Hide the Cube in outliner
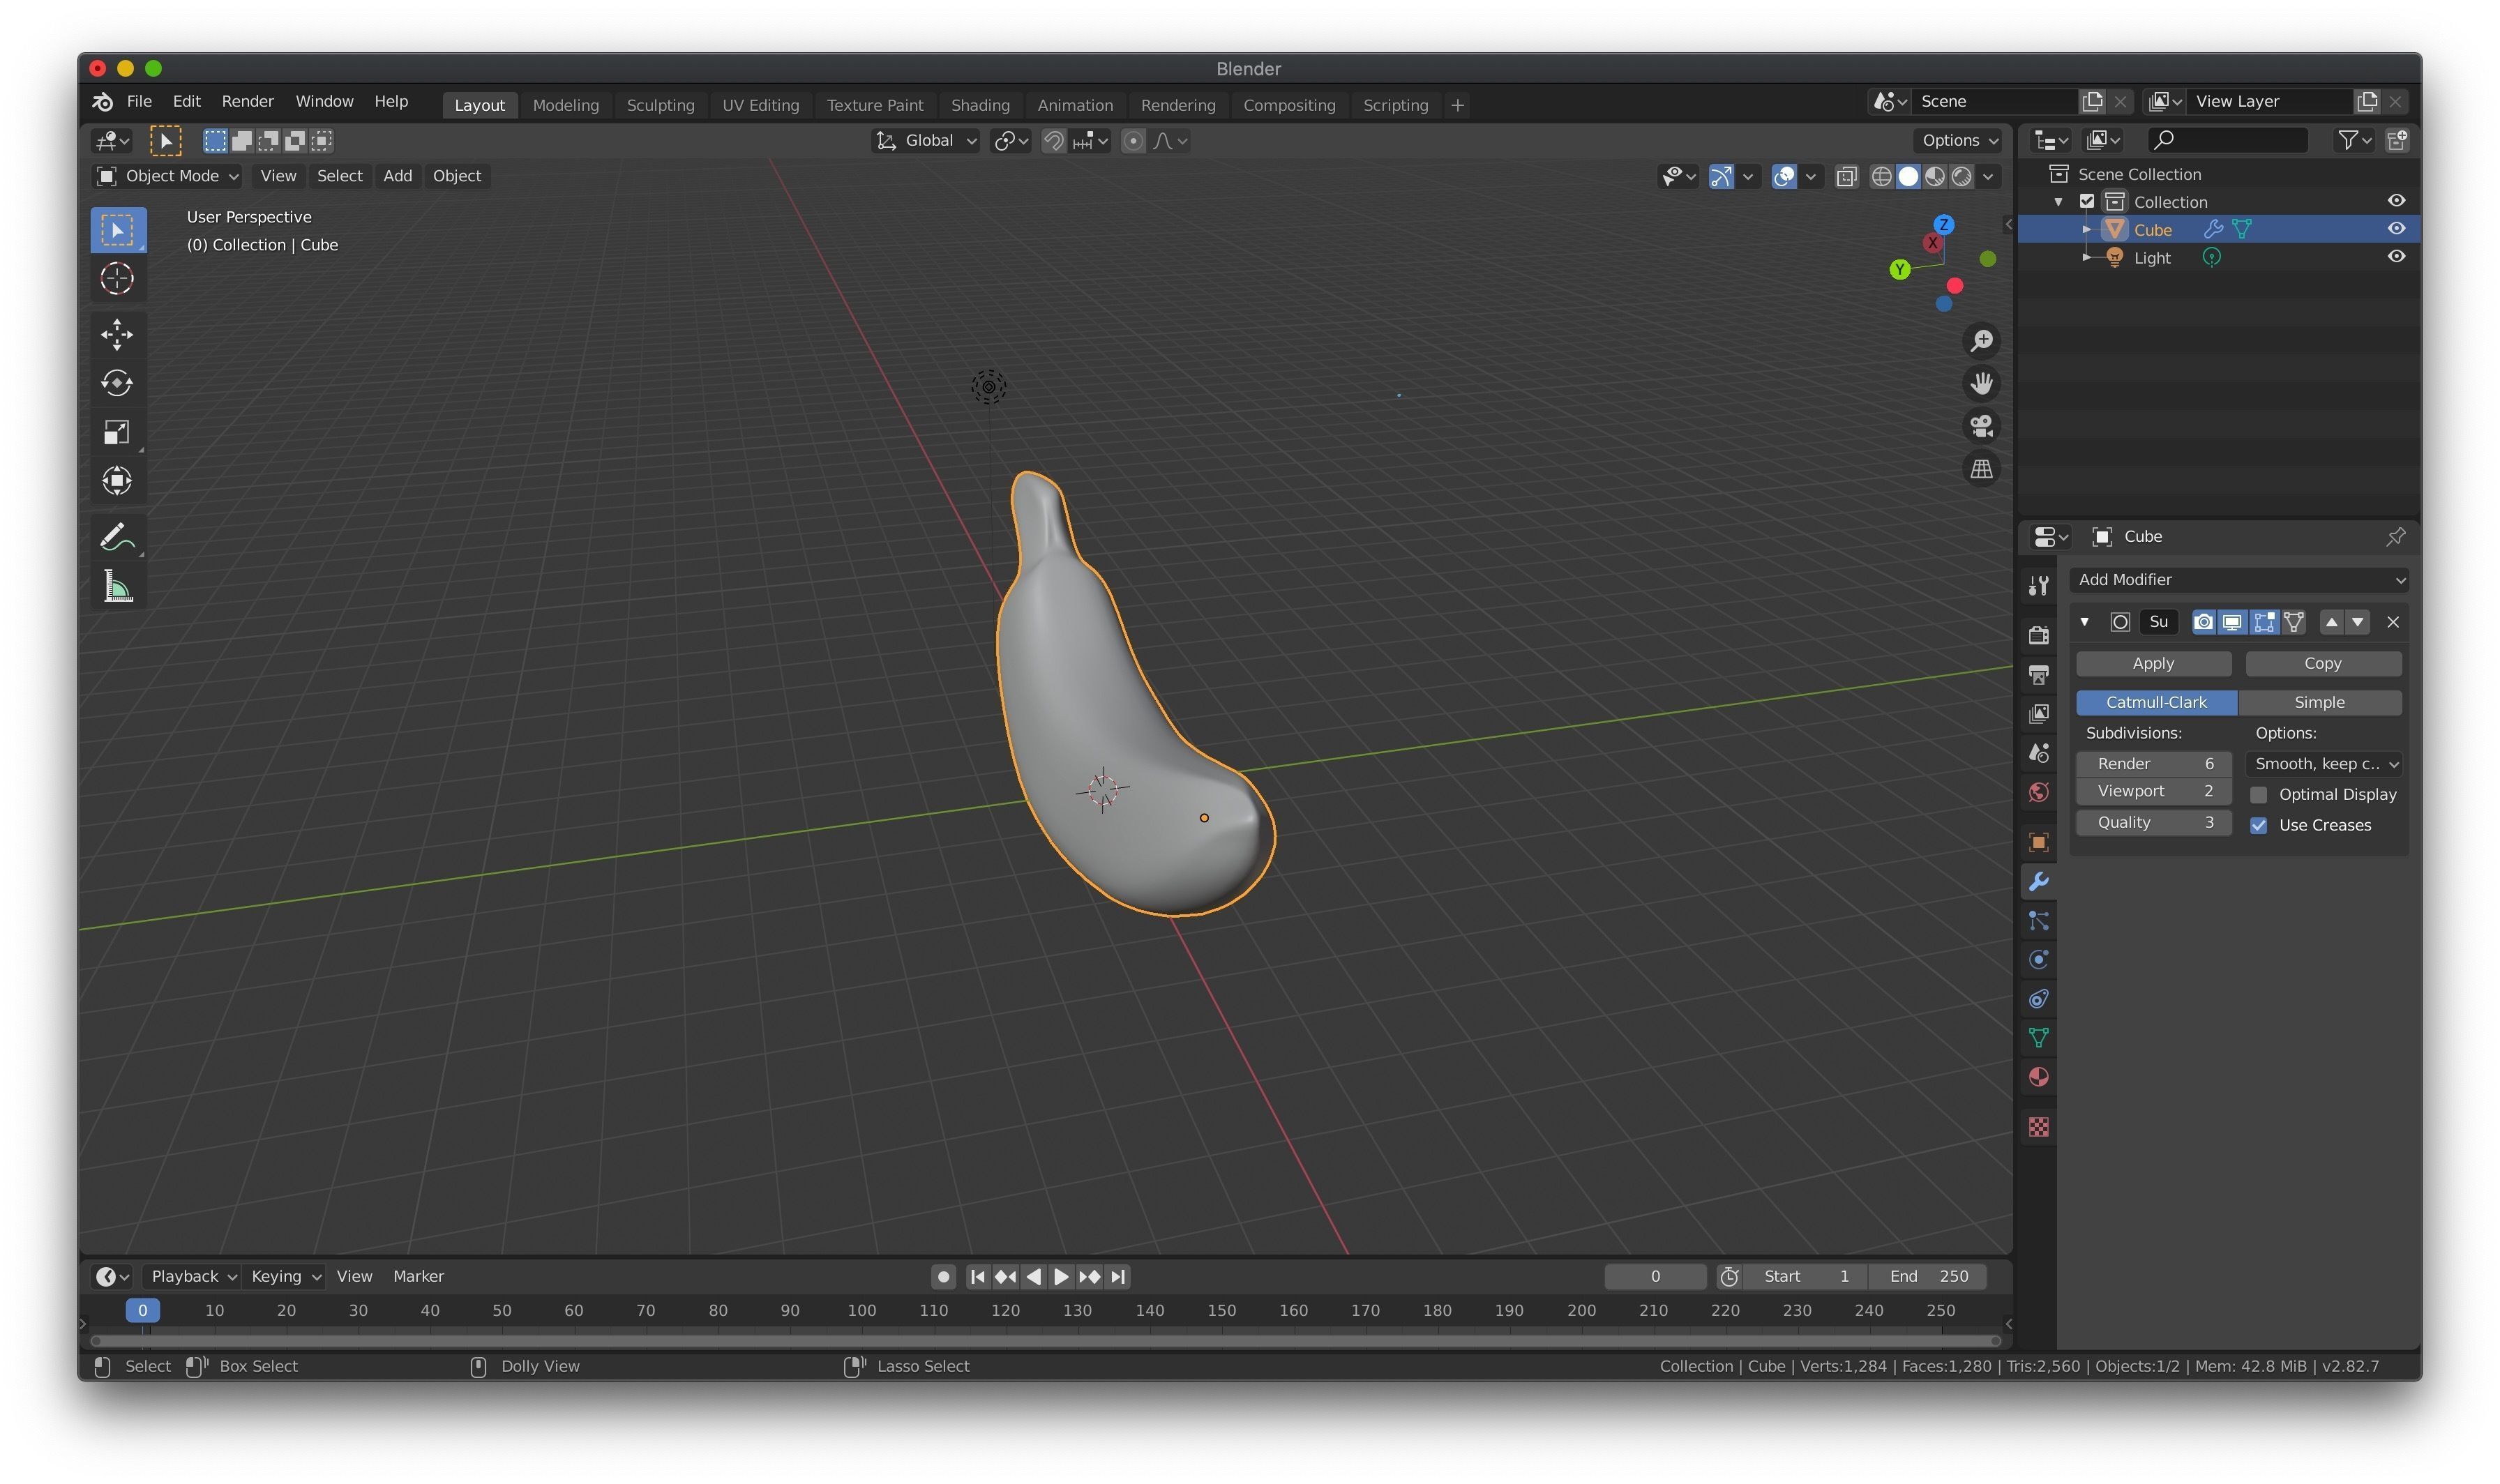The image size is (2500, 1484). (x=2396, y=229)
